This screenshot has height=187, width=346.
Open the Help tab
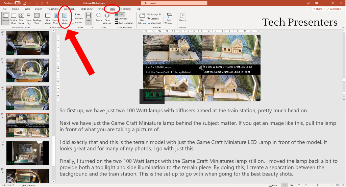click(138, 9)
